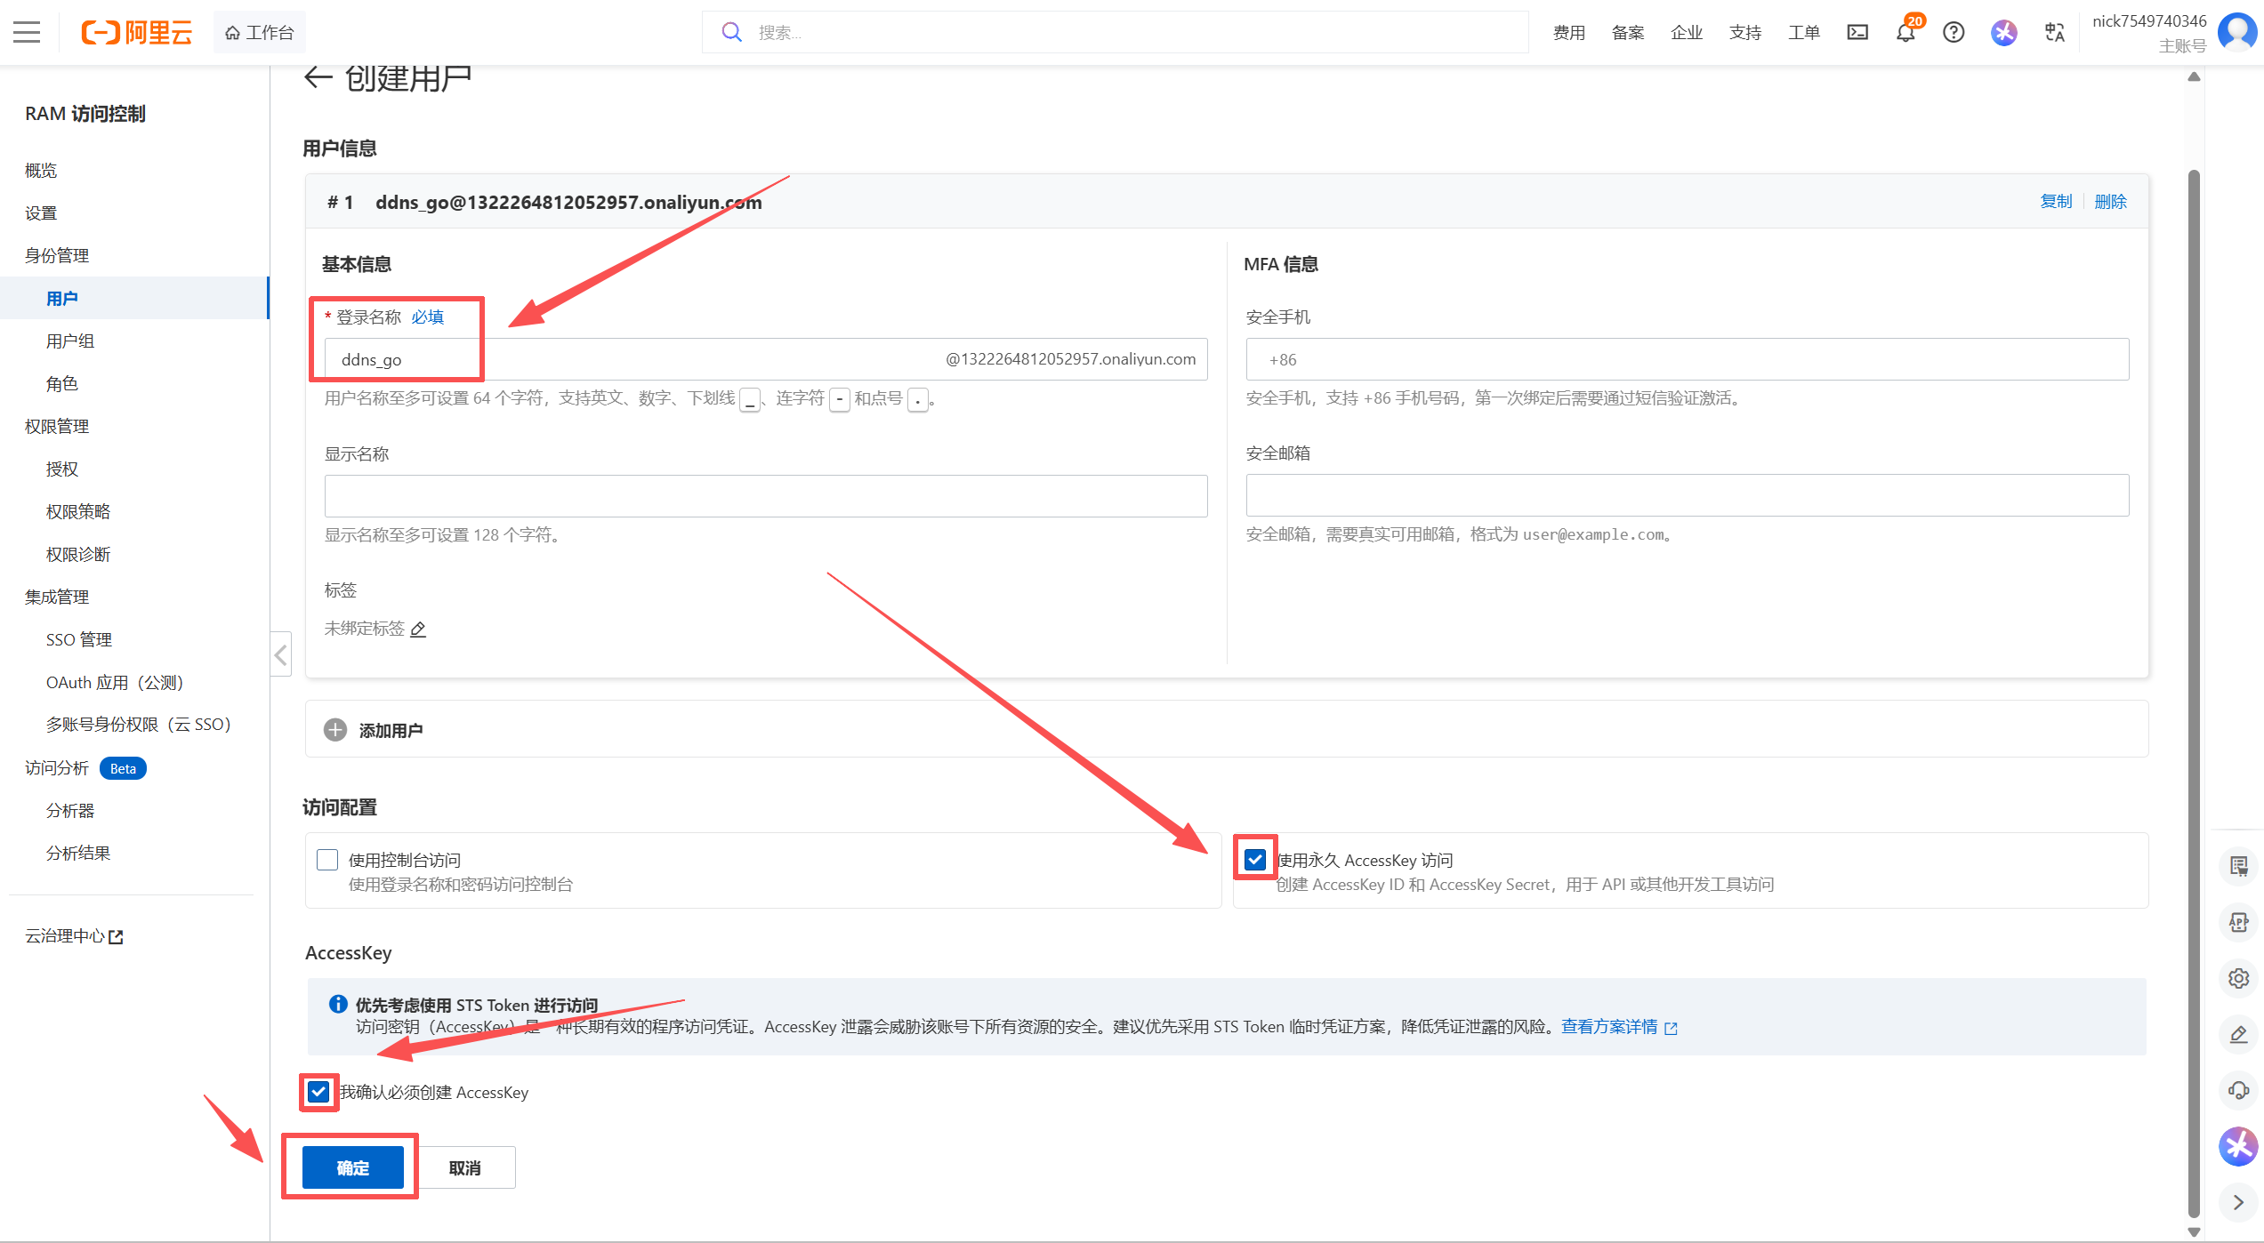Click the Aliyun logo
2264x1243 pixels.
coord(137,33)
